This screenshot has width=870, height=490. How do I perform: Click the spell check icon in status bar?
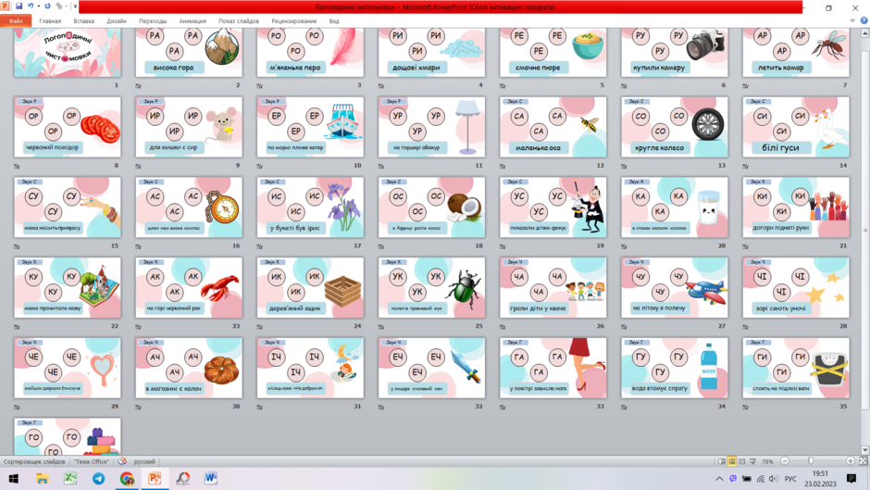click(122, 461)
